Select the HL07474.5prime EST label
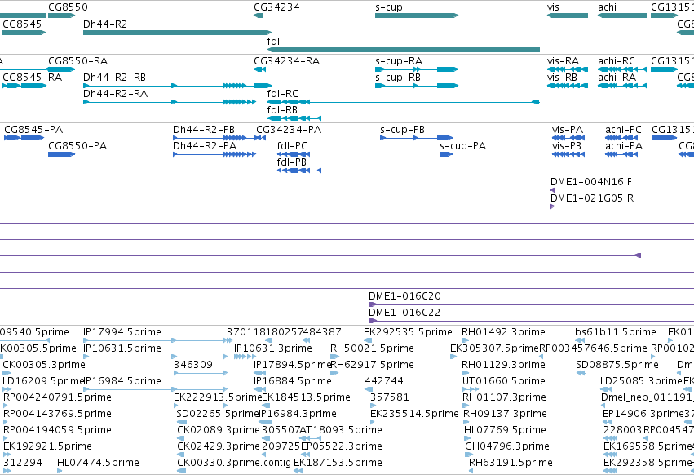This screenshot has height=475, width=694. coord(98,464)
